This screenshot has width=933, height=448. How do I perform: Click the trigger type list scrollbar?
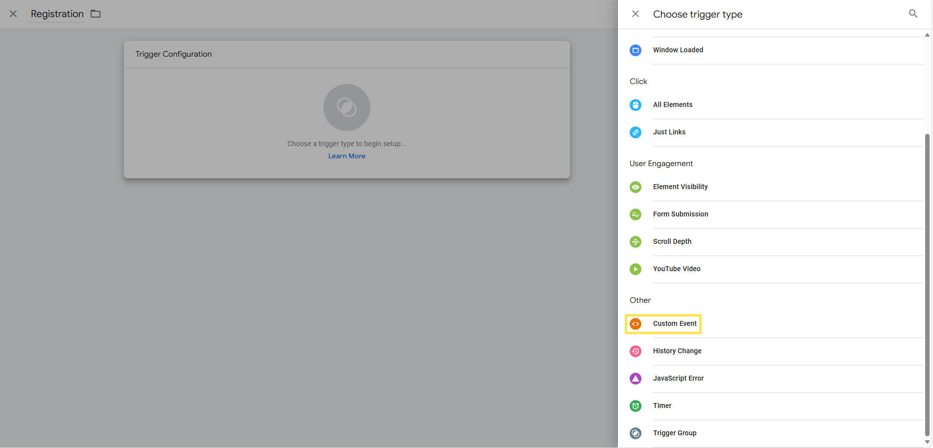pyautogui.click(x=927, y=283)
